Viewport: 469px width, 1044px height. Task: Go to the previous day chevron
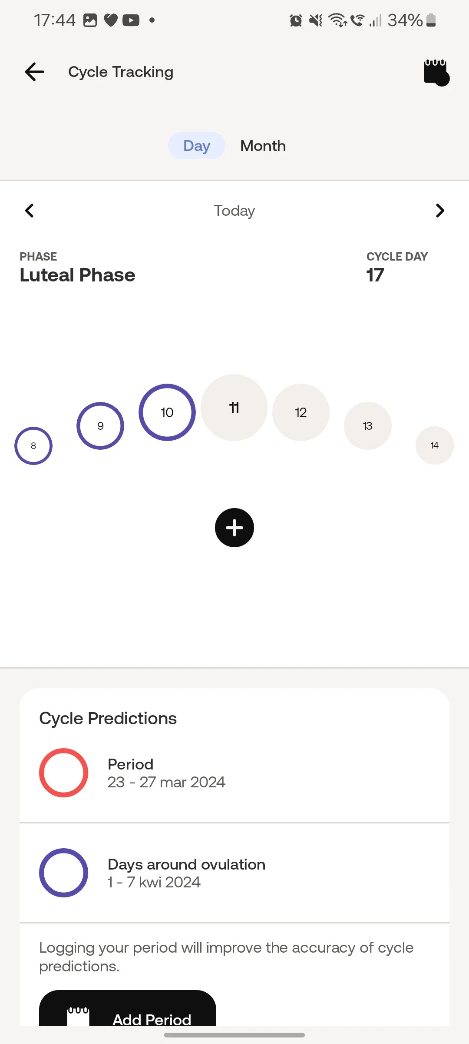[30, 211]
